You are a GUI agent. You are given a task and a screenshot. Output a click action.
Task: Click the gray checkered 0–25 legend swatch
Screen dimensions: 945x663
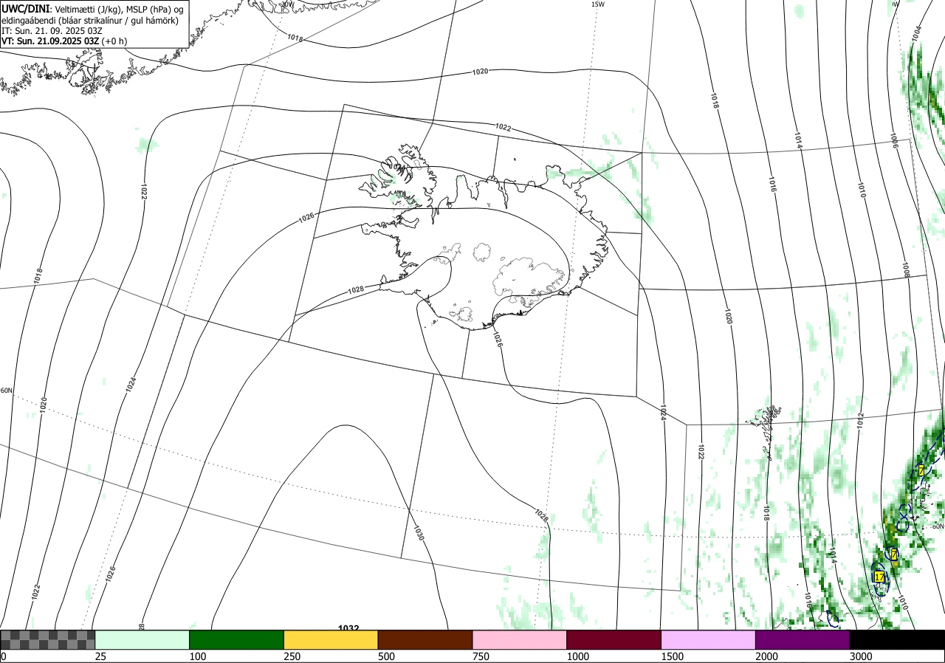[48, 639]
